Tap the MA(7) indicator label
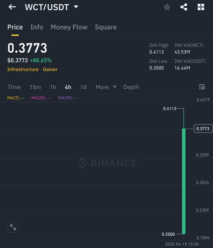The image size is (213, 248). coord(16,98)
